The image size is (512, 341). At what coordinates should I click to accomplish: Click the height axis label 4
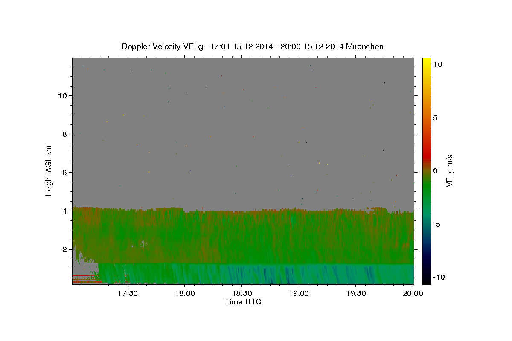65,211
